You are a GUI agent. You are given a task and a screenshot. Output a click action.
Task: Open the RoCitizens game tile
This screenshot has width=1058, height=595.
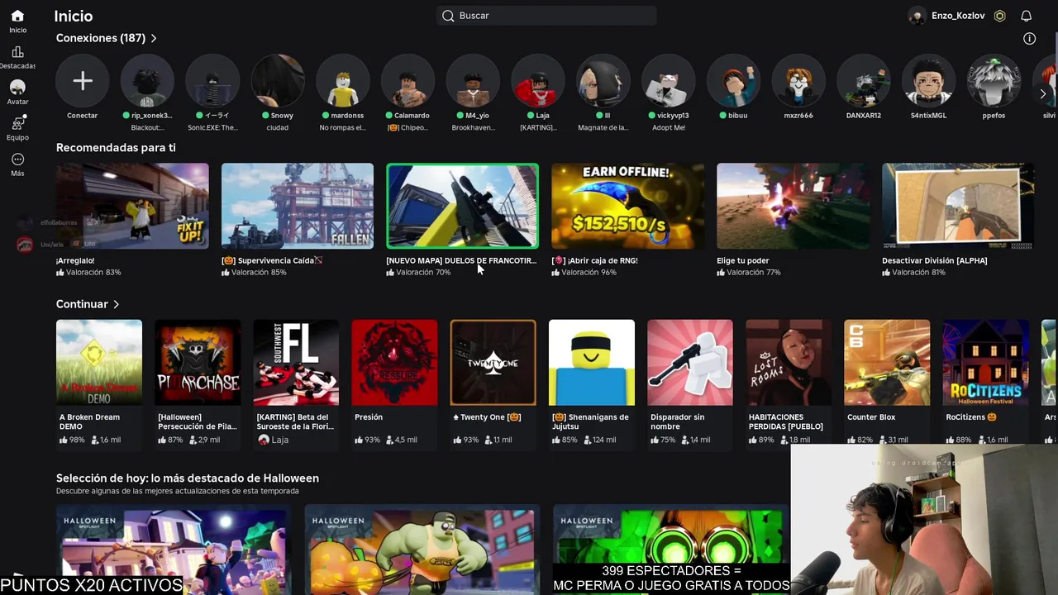(985, 363)
